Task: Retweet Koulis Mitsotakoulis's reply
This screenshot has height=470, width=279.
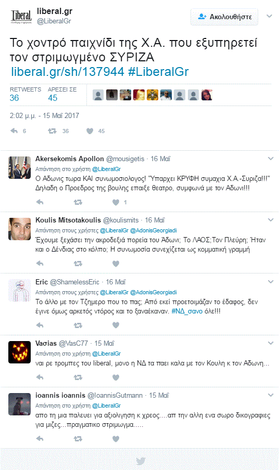Action: click(x=78, y=264)
